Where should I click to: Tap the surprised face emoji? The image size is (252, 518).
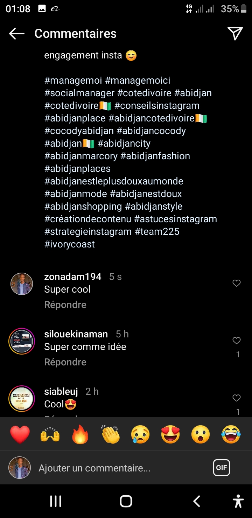click(201, 435)
